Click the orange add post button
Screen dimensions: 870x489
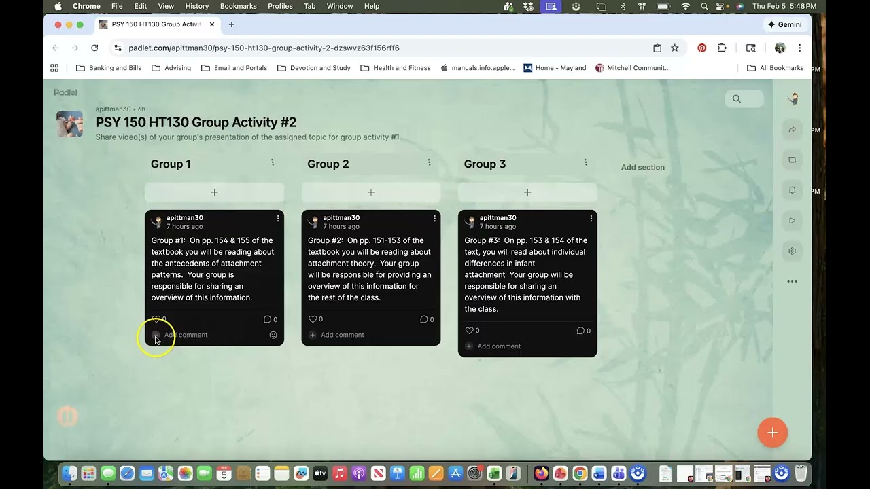(x=773, y=433)
